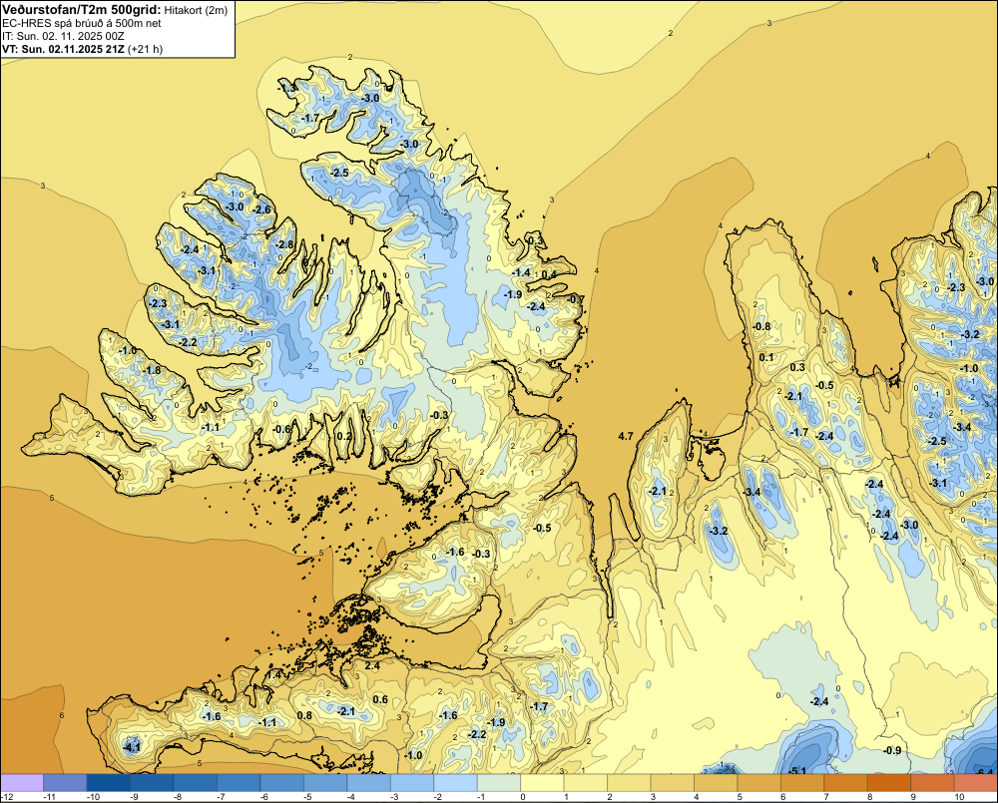Click the pale green legend swatch between -1 and 0
The height and width of the screenshot is (803, 998).
(x=499, y=782)
